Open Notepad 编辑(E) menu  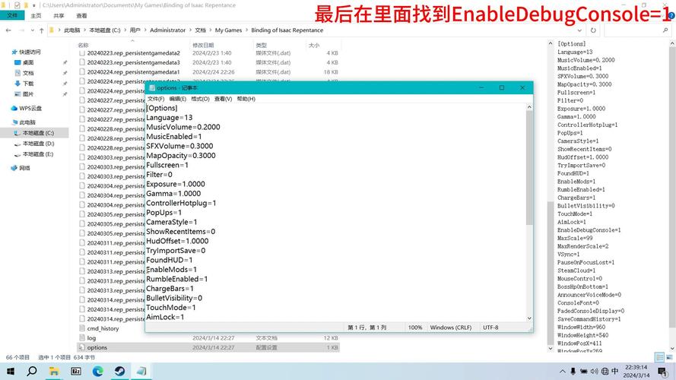(x=178, y=99)
